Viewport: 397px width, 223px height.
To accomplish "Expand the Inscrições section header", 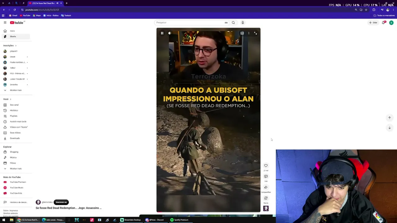I will 10,46.
